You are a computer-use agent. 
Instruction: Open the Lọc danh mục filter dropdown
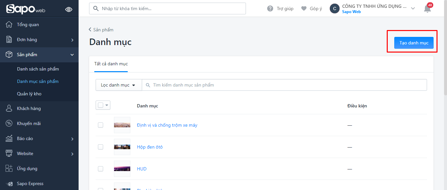point(119,85)
